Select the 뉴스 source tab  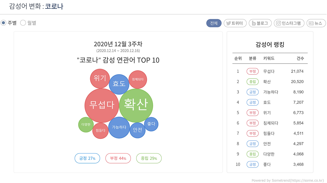(316, 23)
